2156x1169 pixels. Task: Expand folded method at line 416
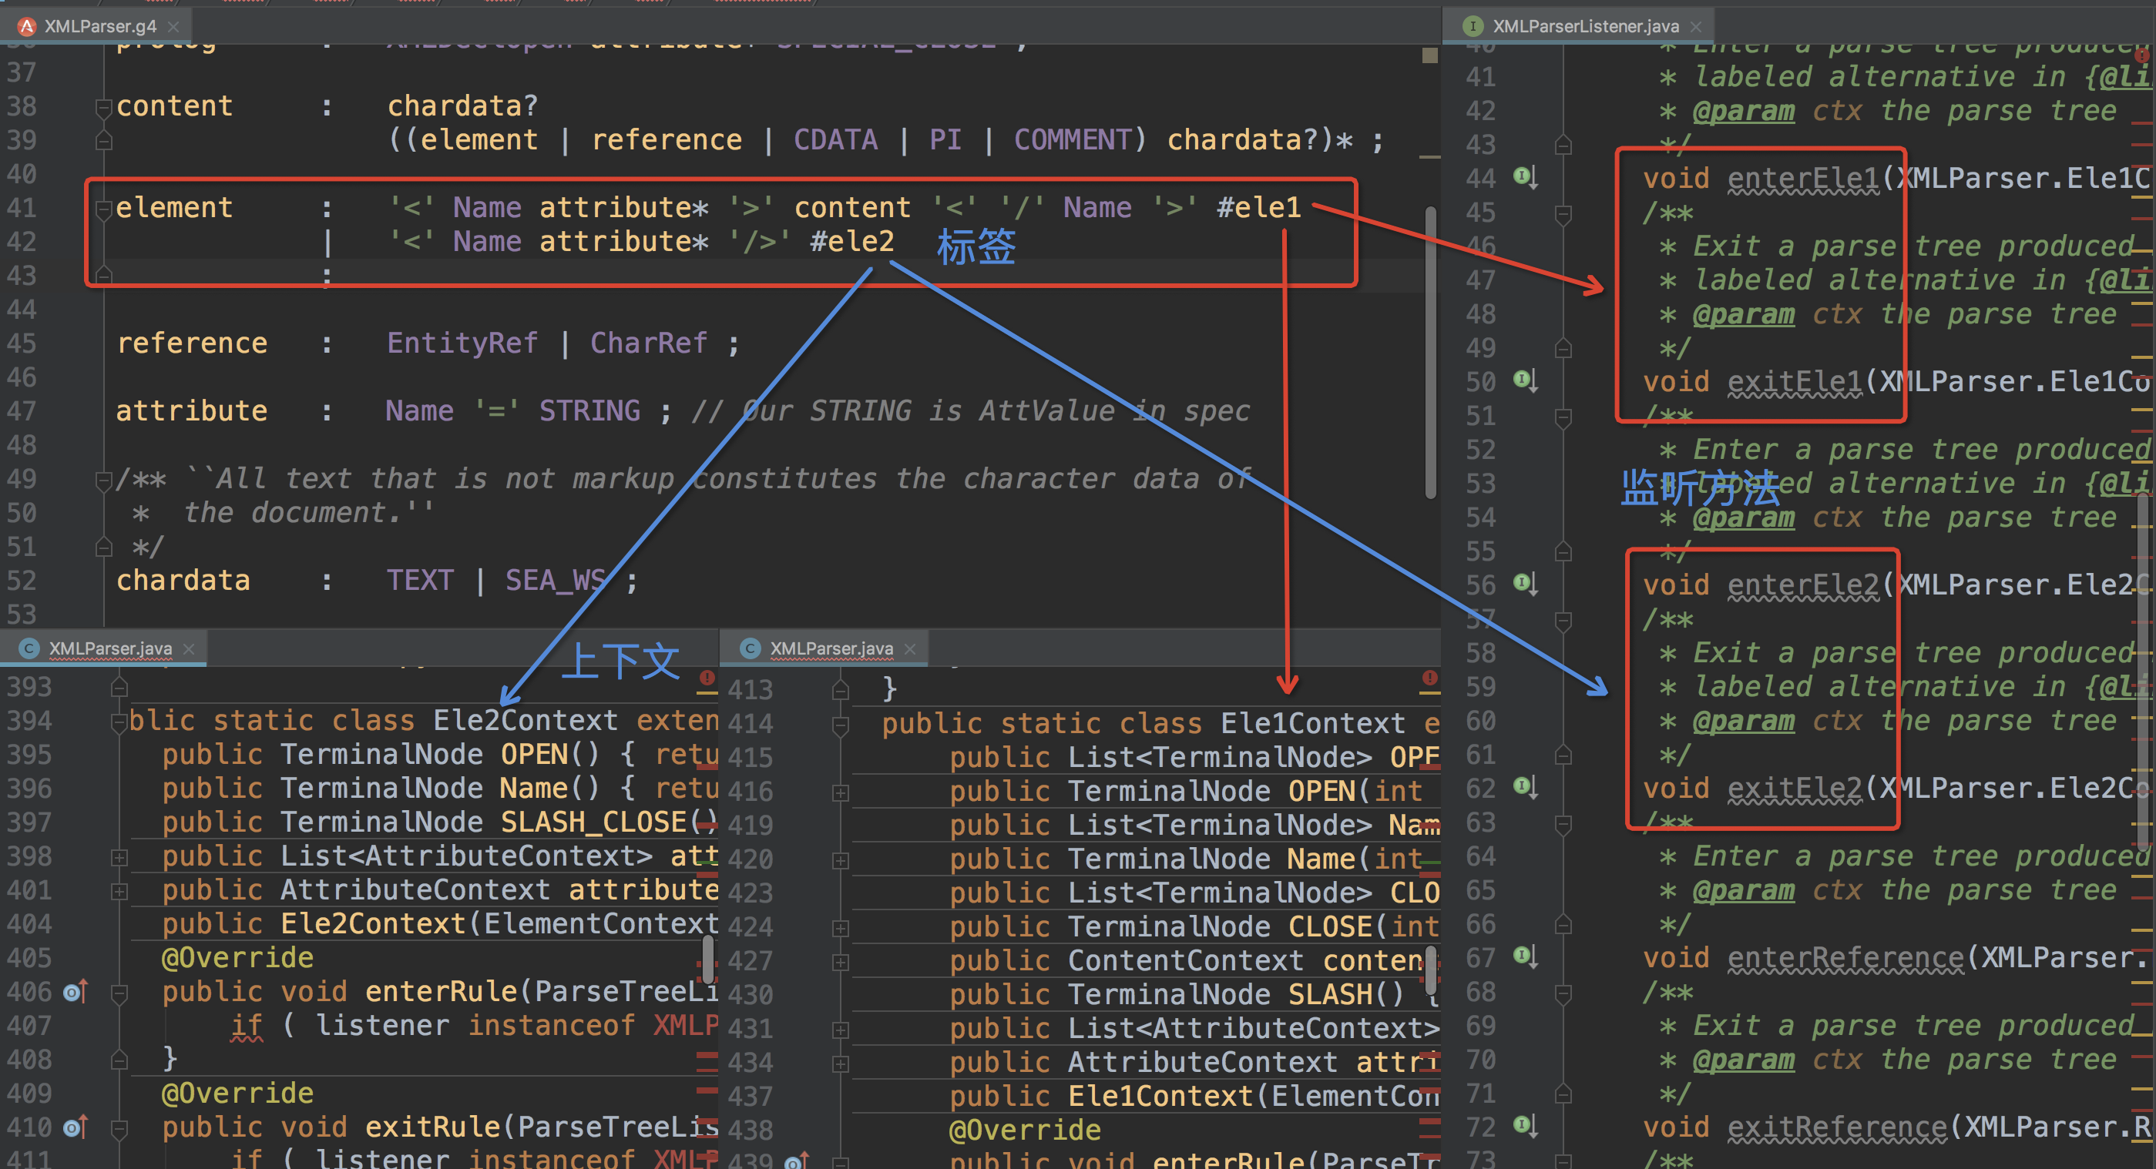(x=841, y=792)
